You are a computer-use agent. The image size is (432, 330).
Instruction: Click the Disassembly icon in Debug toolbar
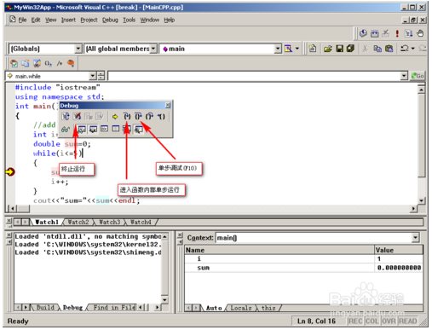(x=139, y=130)
